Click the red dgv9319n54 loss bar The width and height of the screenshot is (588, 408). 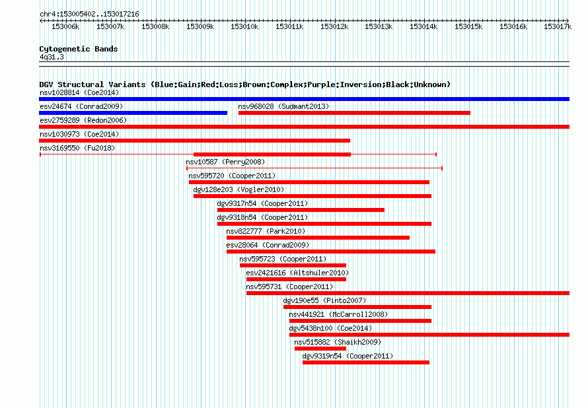pos(366,362)
